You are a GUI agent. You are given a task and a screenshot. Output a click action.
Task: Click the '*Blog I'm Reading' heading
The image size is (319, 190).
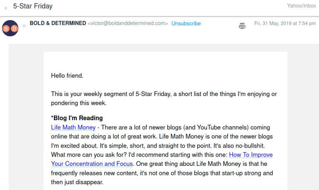[x=77, y=118]
